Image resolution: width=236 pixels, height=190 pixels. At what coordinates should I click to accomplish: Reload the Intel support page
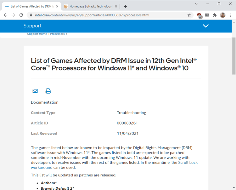[21, 15]
